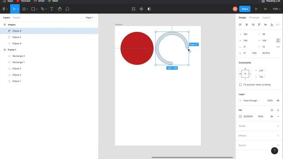The image size is (283, 159).
Task: Click the fill color swatch
Action: (x=240, y=117)
